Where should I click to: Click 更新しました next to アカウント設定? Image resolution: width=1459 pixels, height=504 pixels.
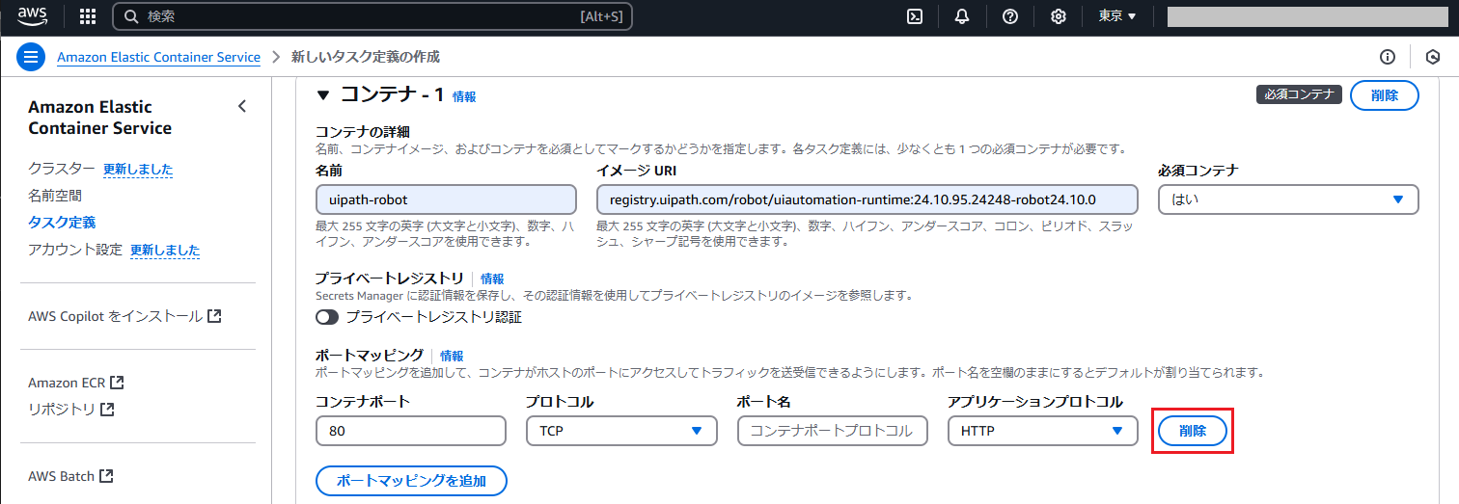(x=165, y=250)
